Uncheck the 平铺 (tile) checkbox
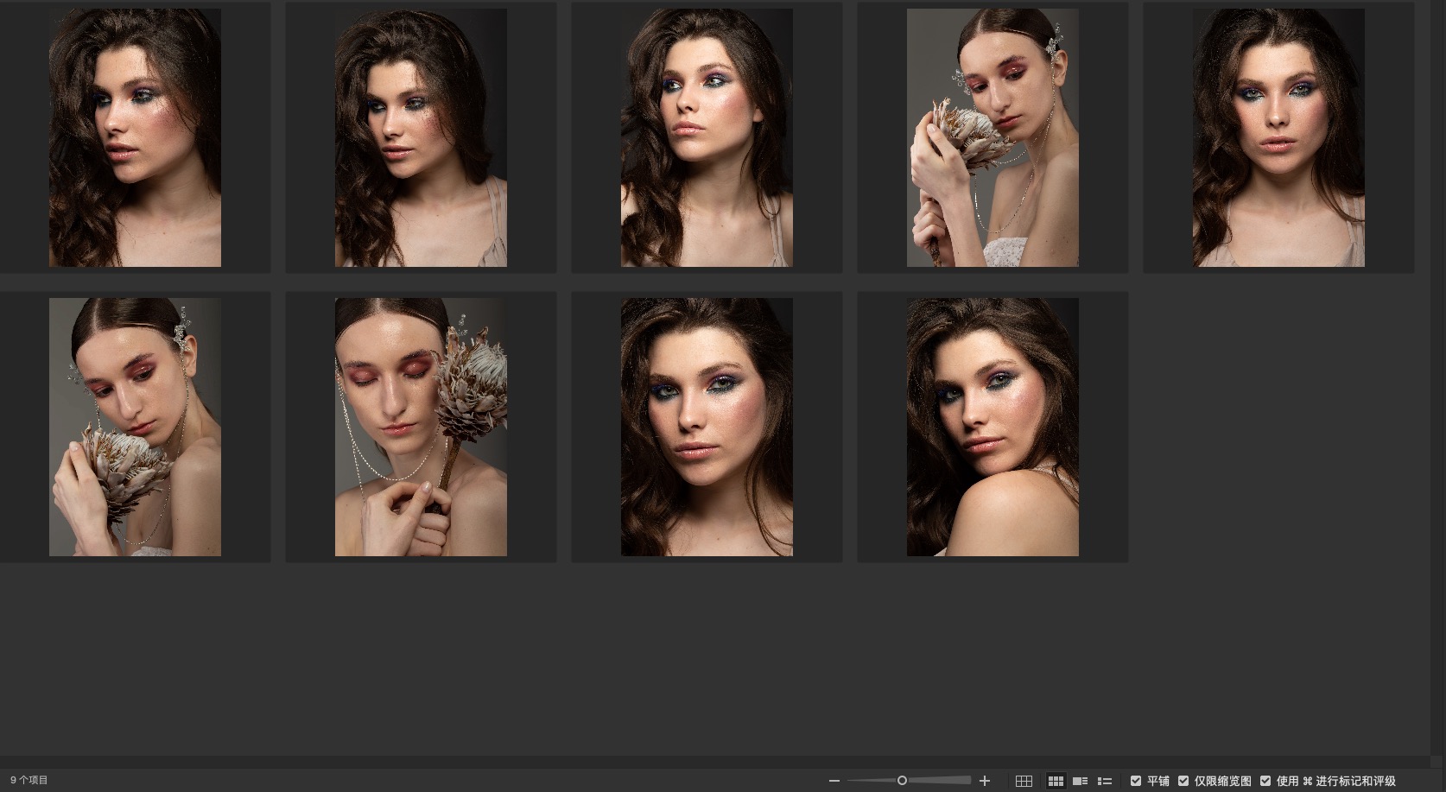The image size is (1446, 792). tap(1136, 781)
